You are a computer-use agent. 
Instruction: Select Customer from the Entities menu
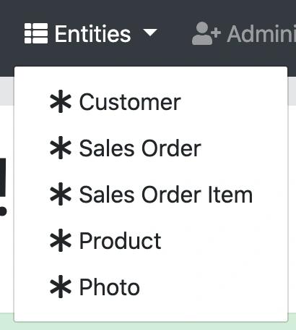click(x=151, y=102)
